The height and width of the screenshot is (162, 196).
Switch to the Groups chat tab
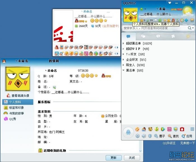click(143, 36)
